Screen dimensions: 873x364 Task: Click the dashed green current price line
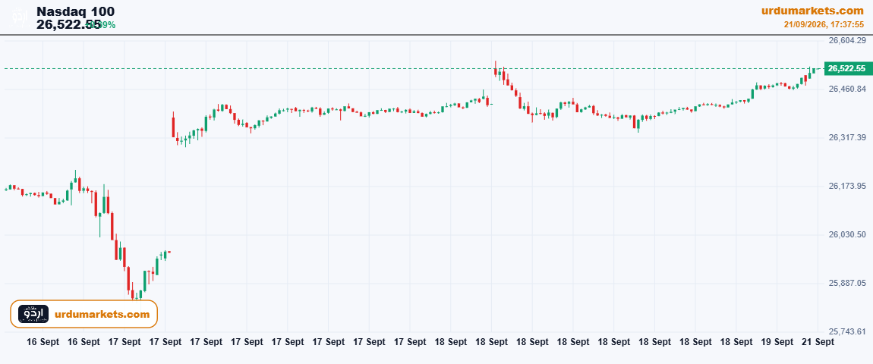[412, 68]
